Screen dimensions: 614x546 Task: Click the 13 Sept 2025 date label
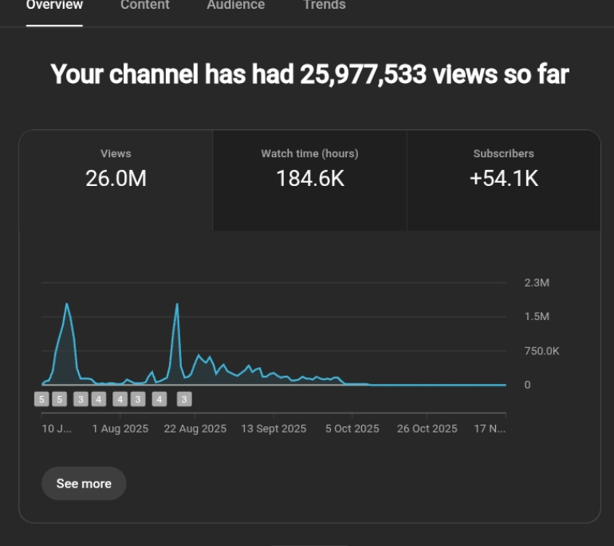[274, 429]
